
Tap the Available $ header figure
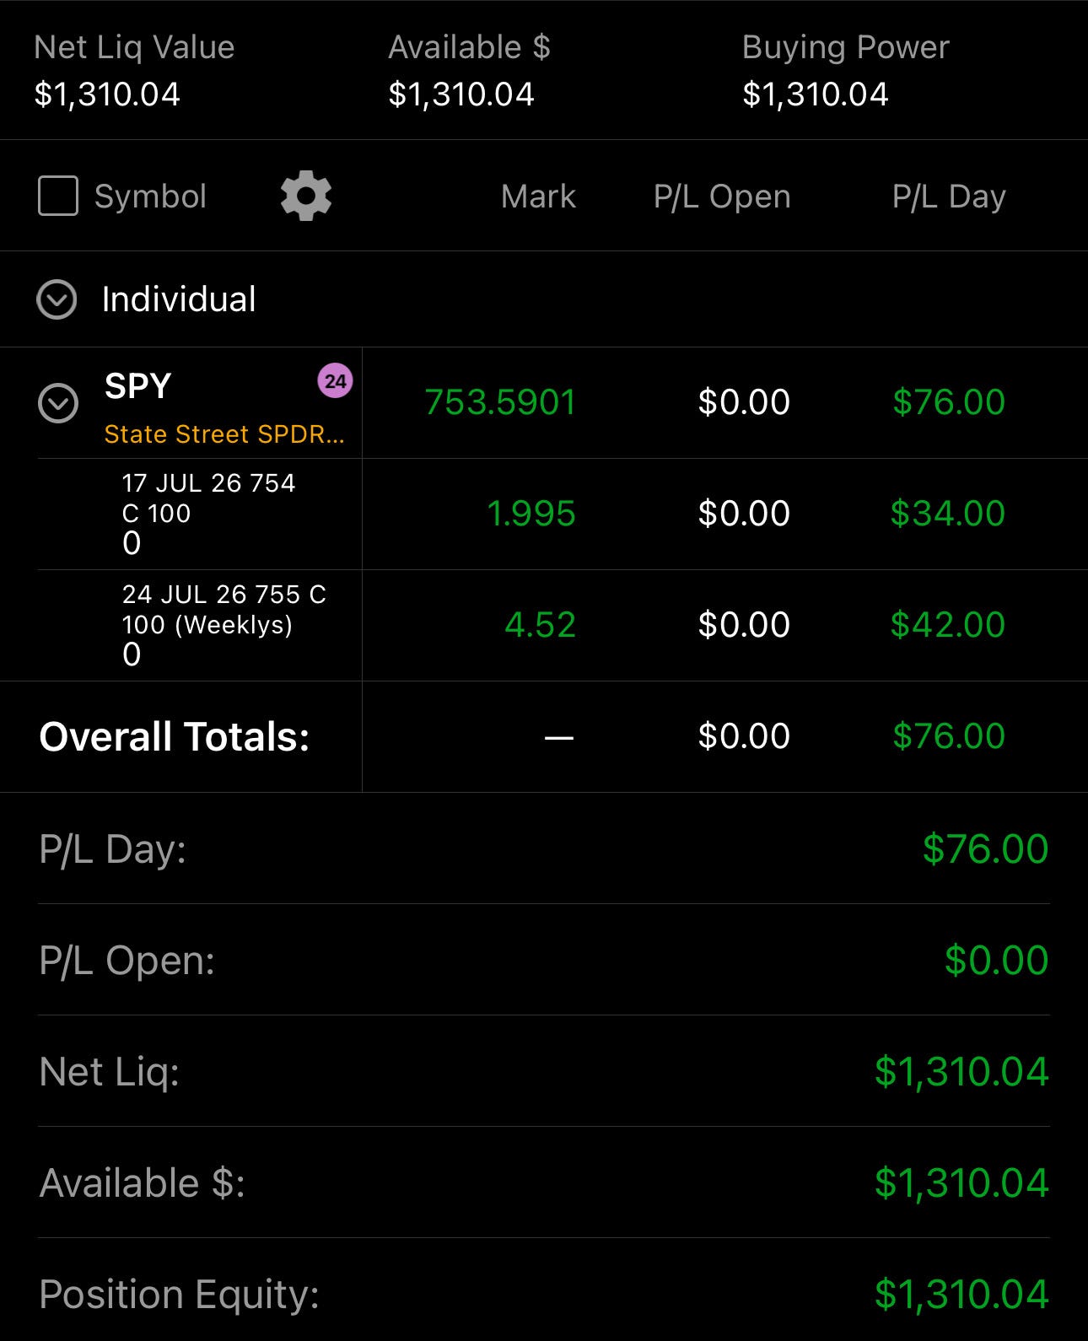coord(461,94)
